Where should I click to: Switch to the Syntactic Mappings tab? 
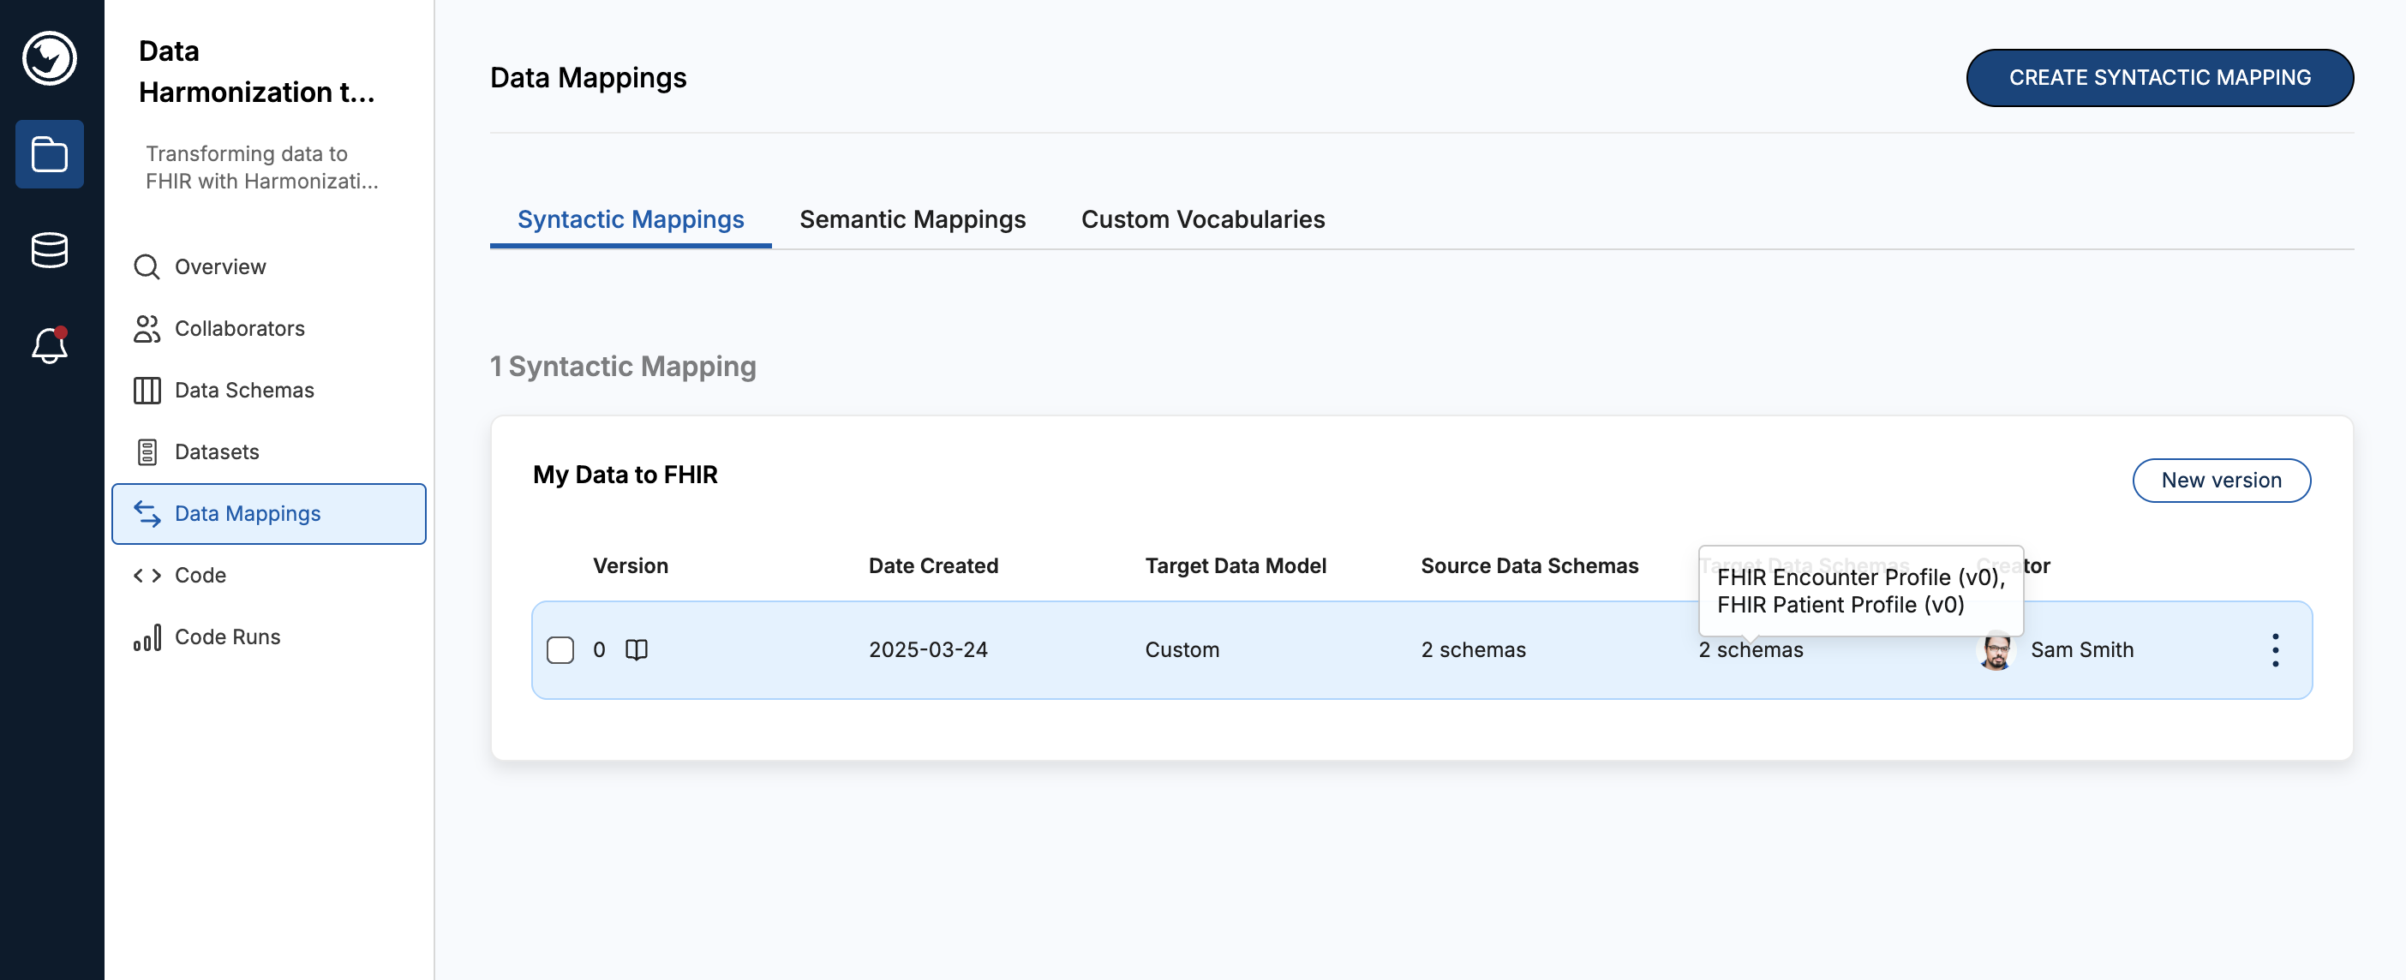[631, 219]
